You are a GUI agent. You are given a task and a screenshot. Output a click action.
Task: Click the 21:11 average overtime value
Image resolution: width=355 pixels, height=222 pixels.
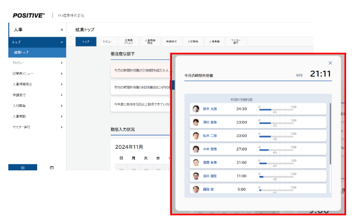tap(321, 74)
